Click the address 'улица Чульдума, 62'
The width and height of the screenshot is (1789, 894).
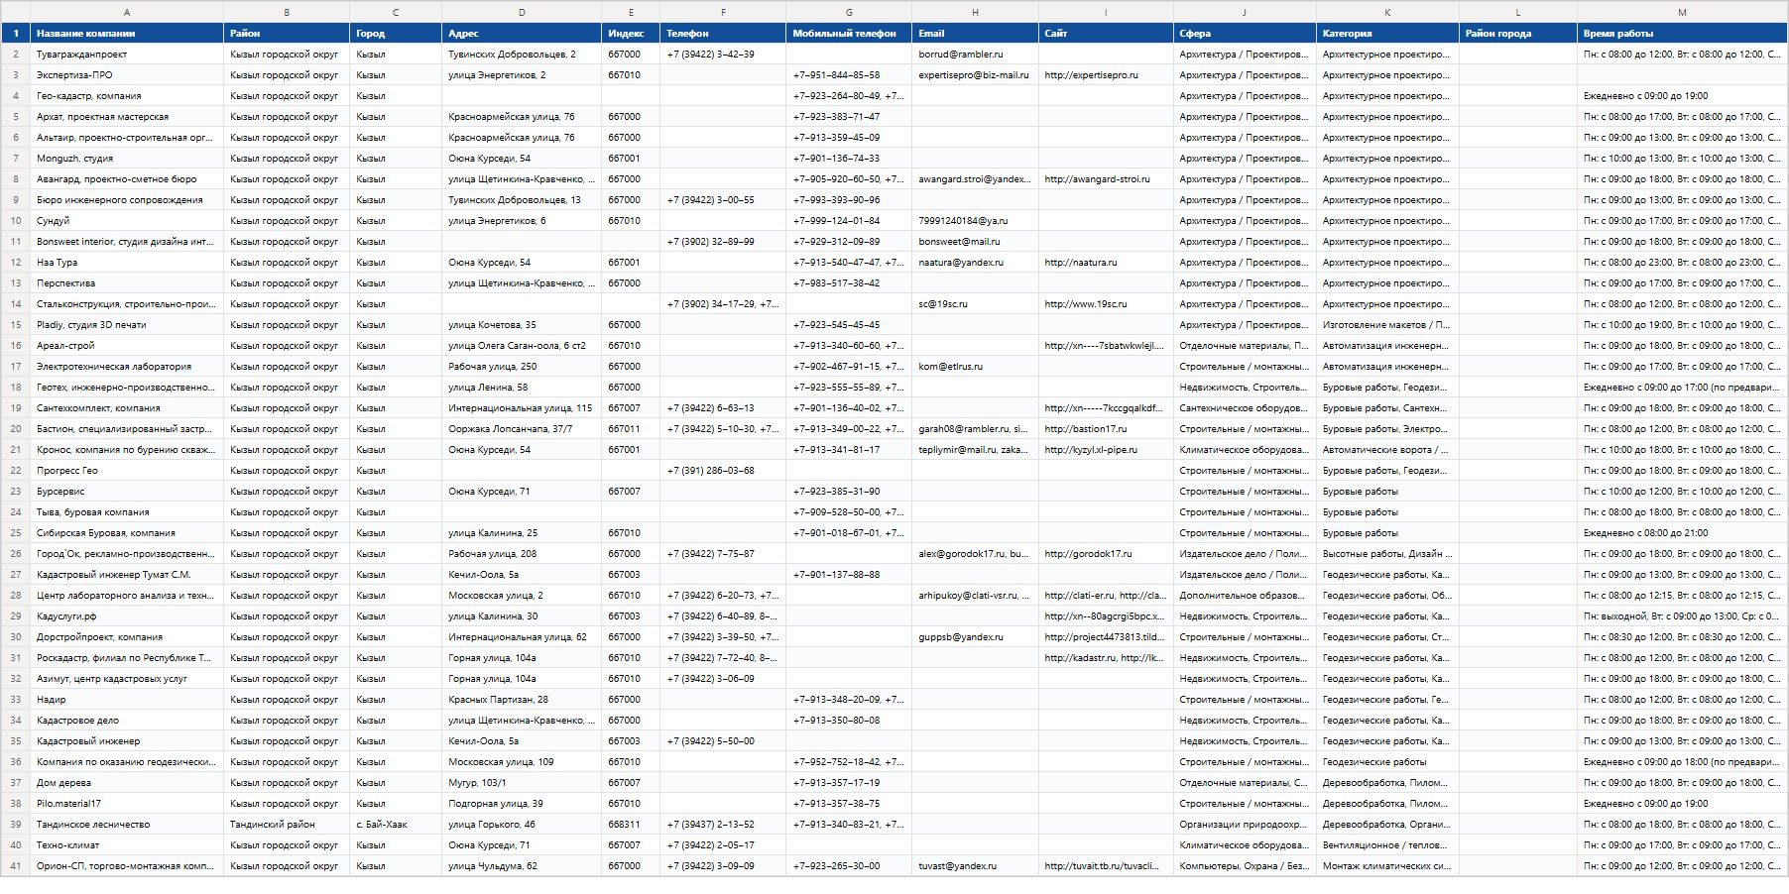pos(522,866)
